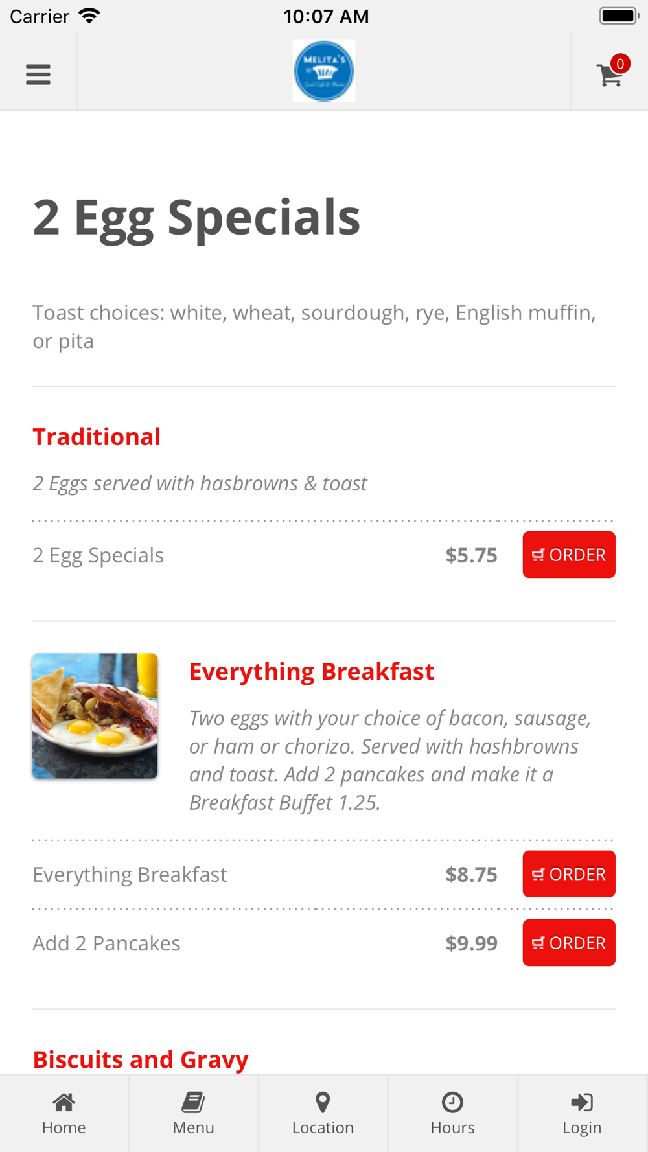648x1152 pixels.
Task: Select the Everything Breakfast red title
Action: click(312, 672)
